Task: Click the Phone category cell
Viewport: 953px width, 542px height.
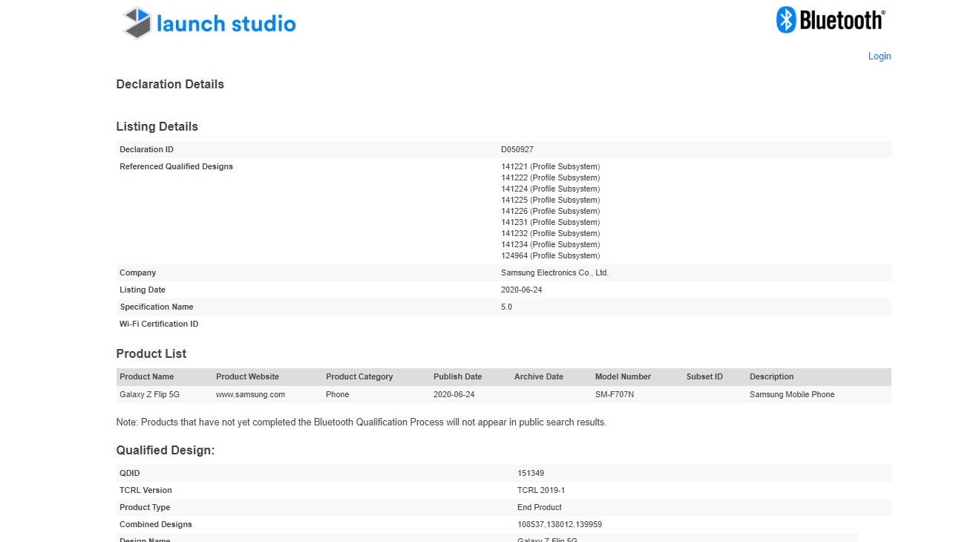Action: pyautogui.click(x=338, y=395)
